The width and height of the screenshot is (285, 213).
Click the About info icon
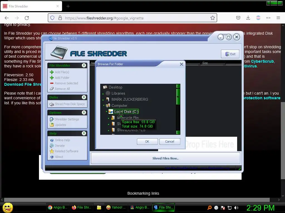[x=52, y=157]
